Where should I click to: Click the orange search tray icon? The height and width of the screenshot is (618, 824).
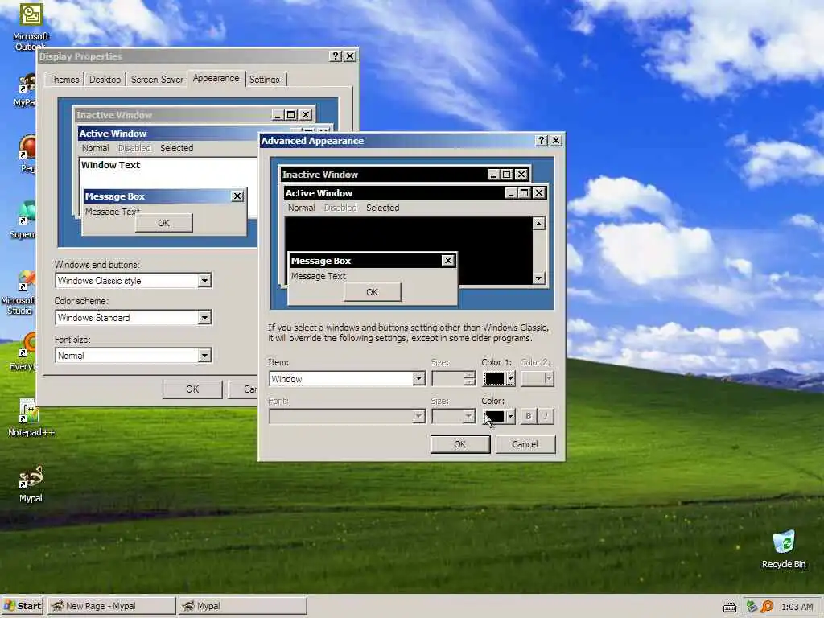click(x=767, y=607)
